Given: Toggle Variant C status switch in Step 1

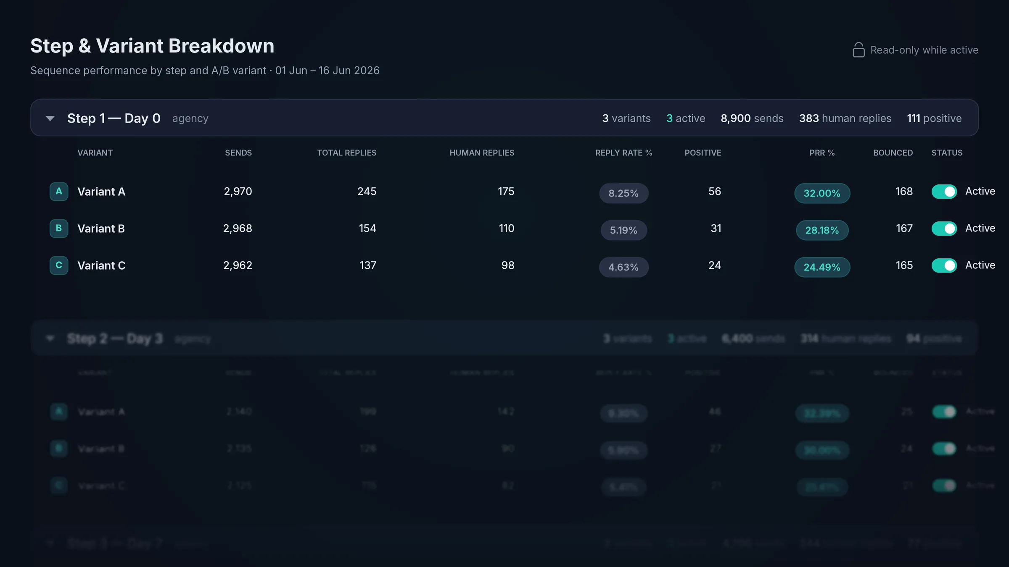Looking at the screenshot, I should tap(944, 265).
